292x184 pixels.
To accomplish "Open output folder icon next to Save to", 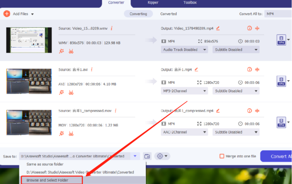I will coord(147,156).
